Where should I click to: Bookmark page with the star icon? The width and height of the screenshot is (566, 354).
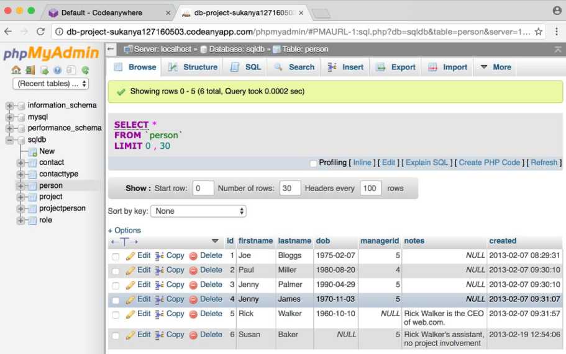click(x=539, y=32)
